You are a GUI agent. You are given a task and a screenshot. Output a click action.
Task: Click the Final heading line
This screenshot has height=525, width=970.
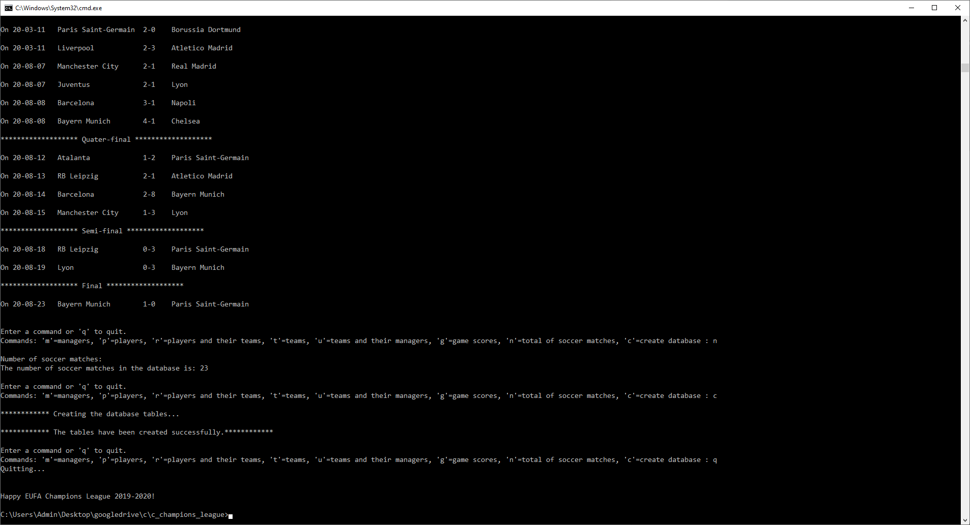(x=92, y=286)
